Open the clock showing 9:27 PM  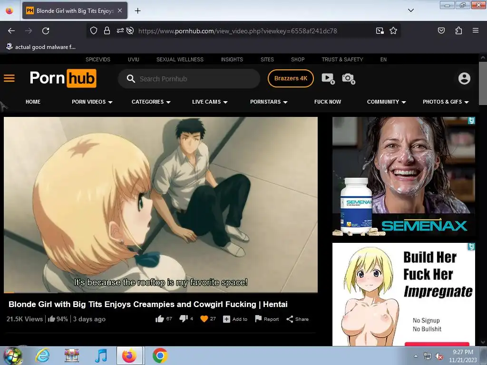[463, 356]
